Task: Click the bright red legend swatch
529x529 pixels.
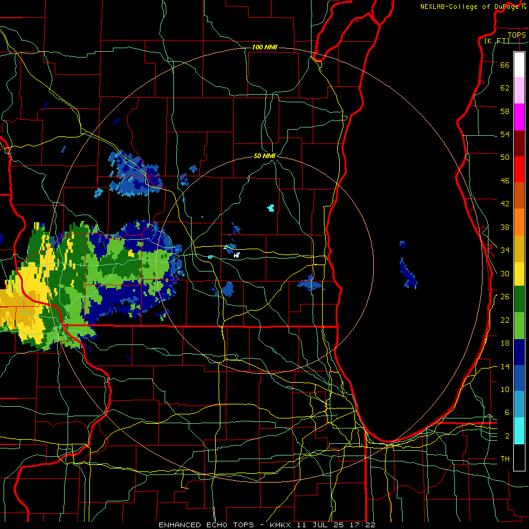Action: [519, 169]
